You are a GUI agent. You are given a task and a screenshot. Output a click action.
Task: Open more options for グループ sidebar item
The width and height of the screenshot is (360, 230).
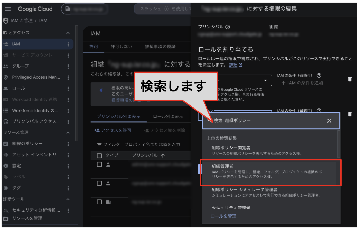[x=68, y=66]
